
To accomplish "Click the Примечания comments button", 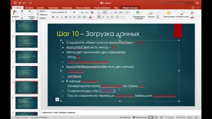I will (x=140, y=117).
